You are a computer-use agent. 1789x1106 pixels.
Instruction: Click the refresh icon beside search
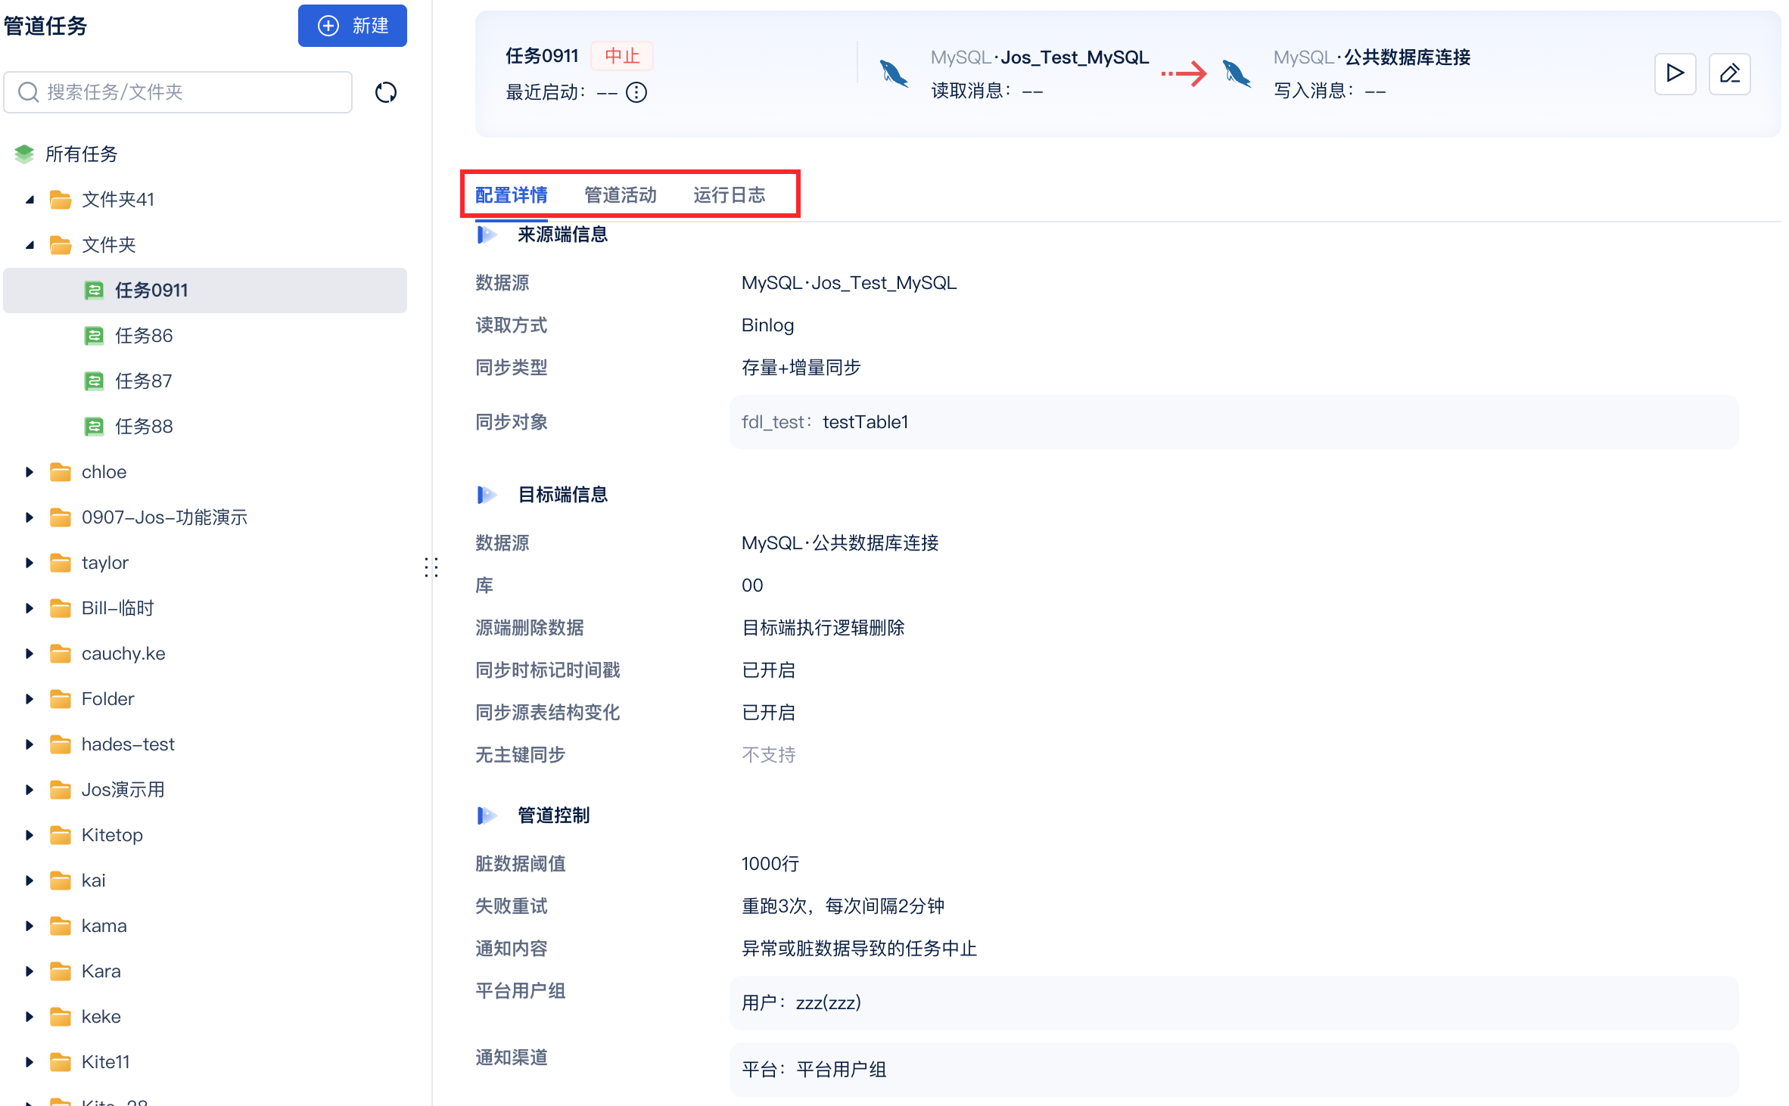point(386,92)
